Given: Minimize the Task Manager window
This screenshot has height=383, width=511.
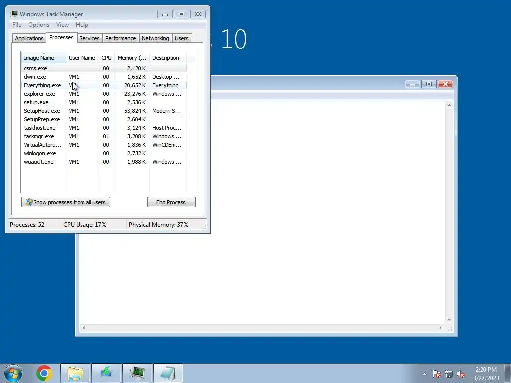Looking at the screenshot, I should tap(165, 14).
